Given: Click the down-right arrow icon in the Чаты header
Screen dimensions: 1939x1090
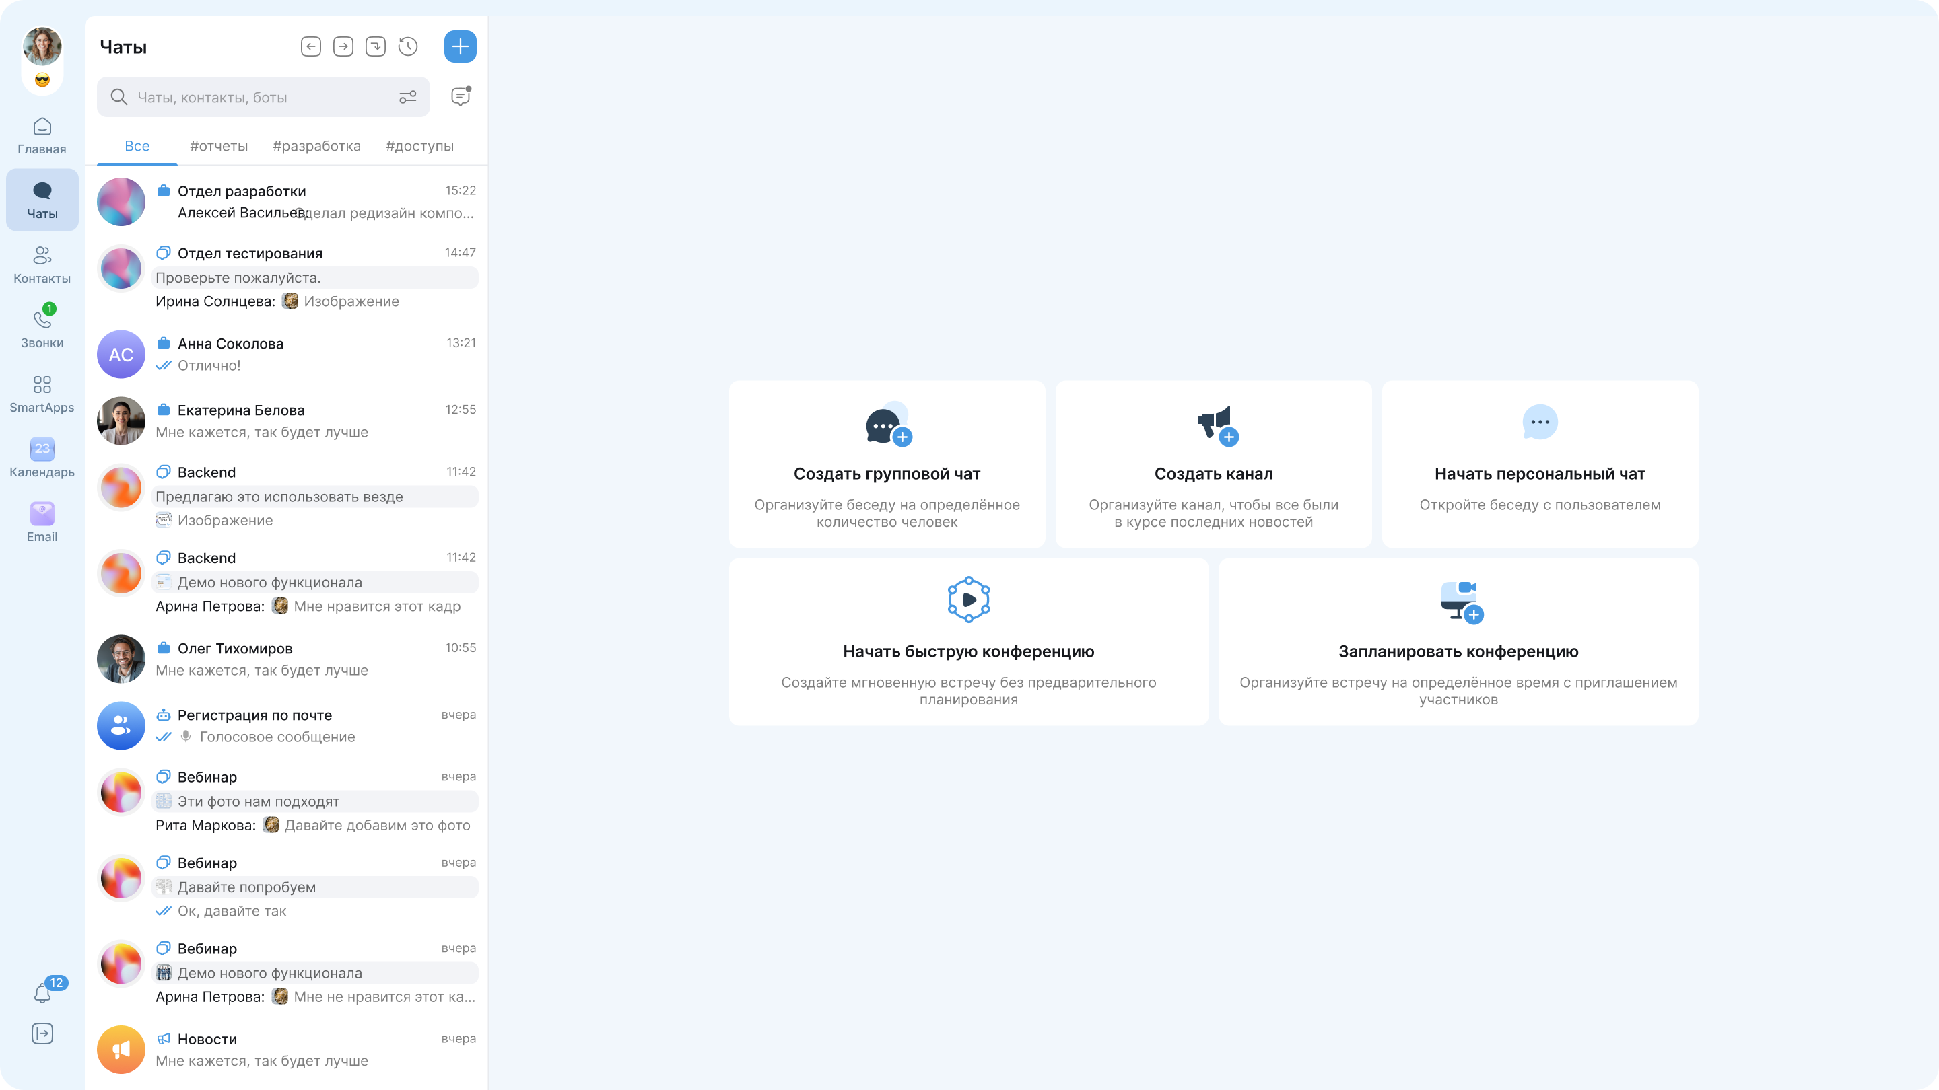Looking at the screenshot, I should (376, 46).
